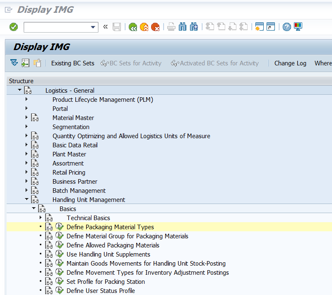332x295 pixels.
Task: Expand the Product Lifecycle Management (PLM) node
Action: [x=26, y=99]
